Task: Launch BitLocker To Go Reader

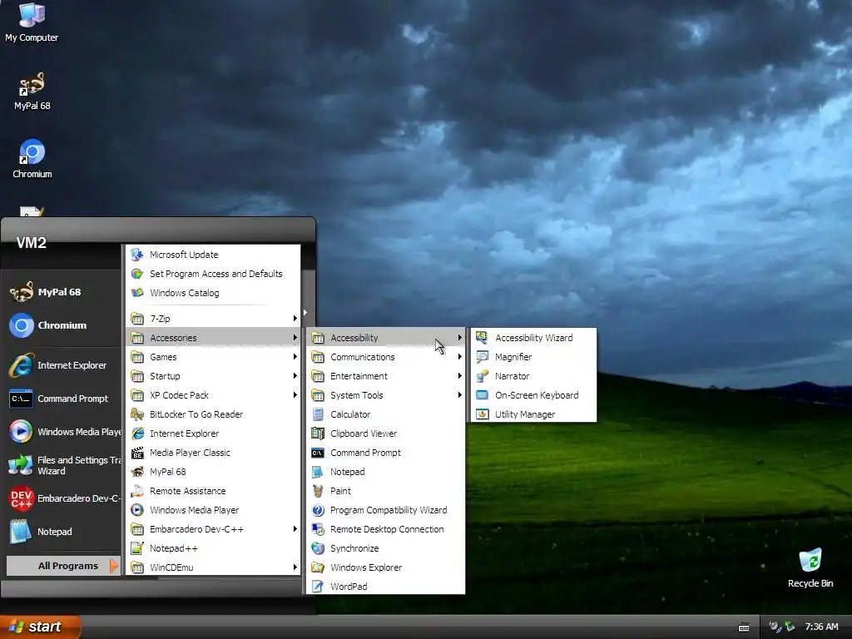Action: tap(213, 414)
